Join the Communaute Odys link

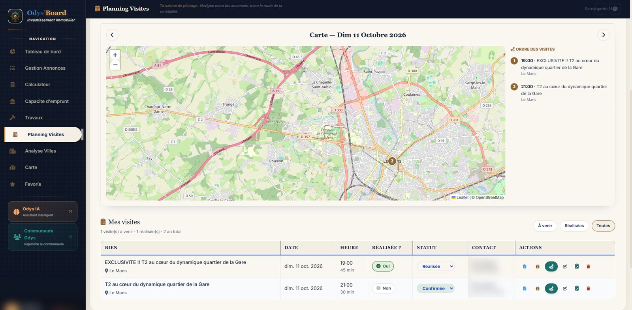coord(43,237)
